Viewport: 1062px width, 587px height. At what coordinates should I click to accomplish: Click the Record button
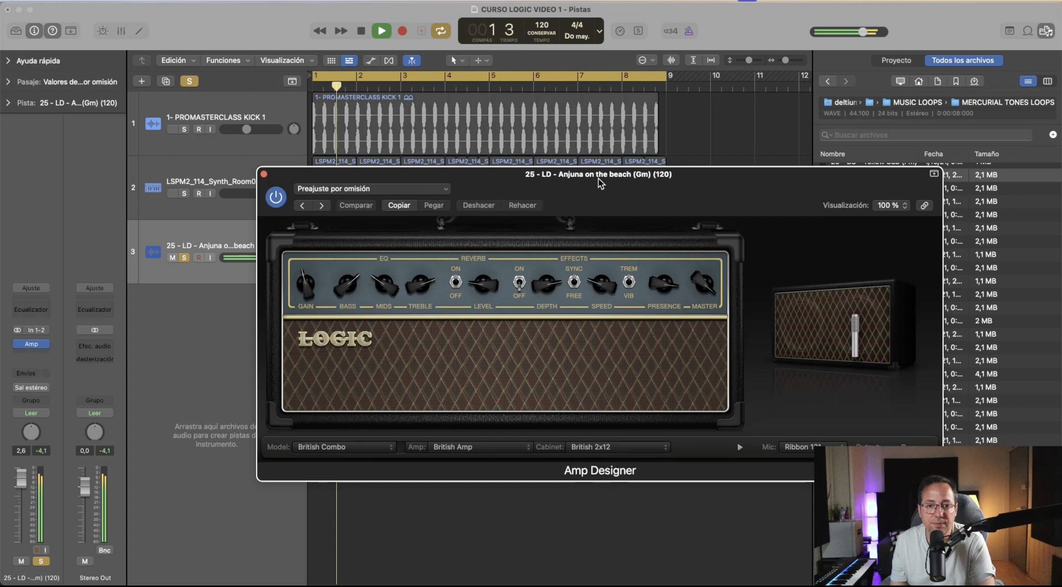(x=402, y=31)
